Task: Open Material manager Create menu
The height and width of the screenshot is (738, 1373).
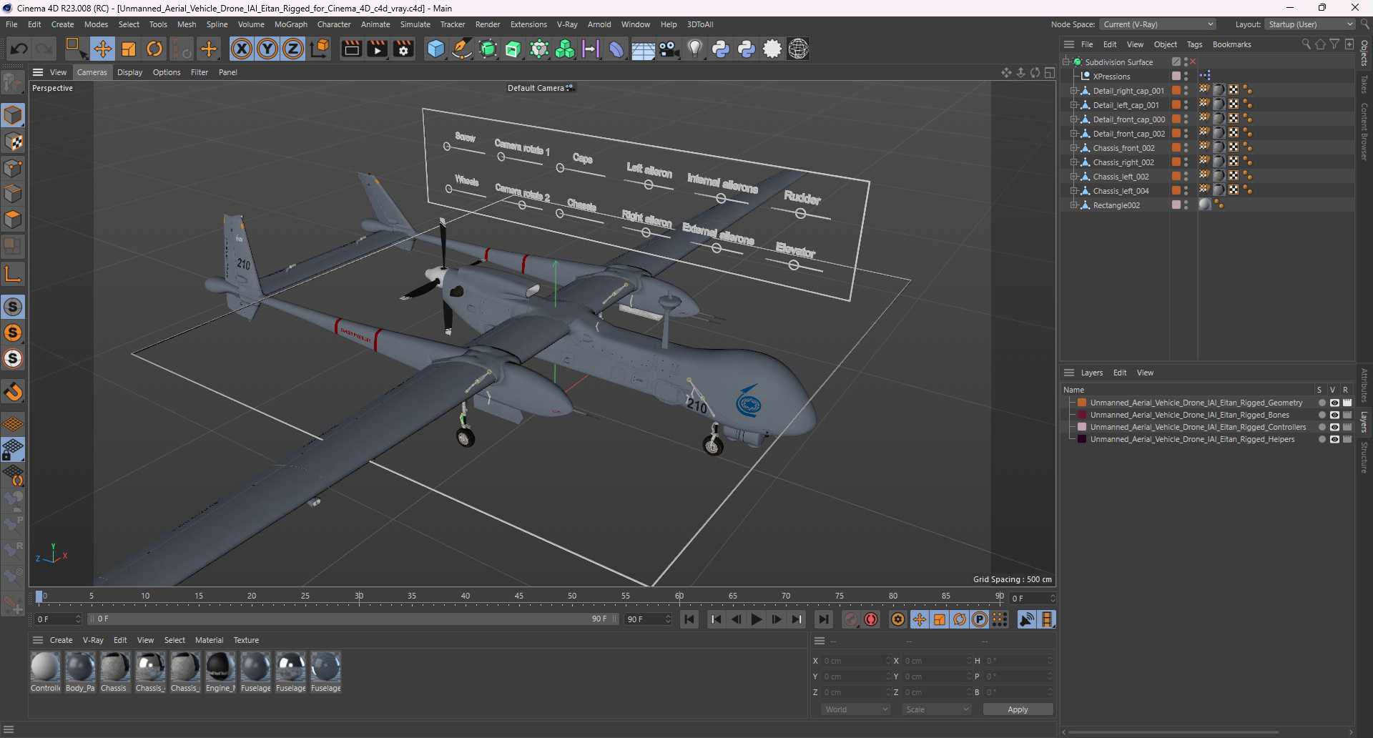Action: tap(61, 640)
